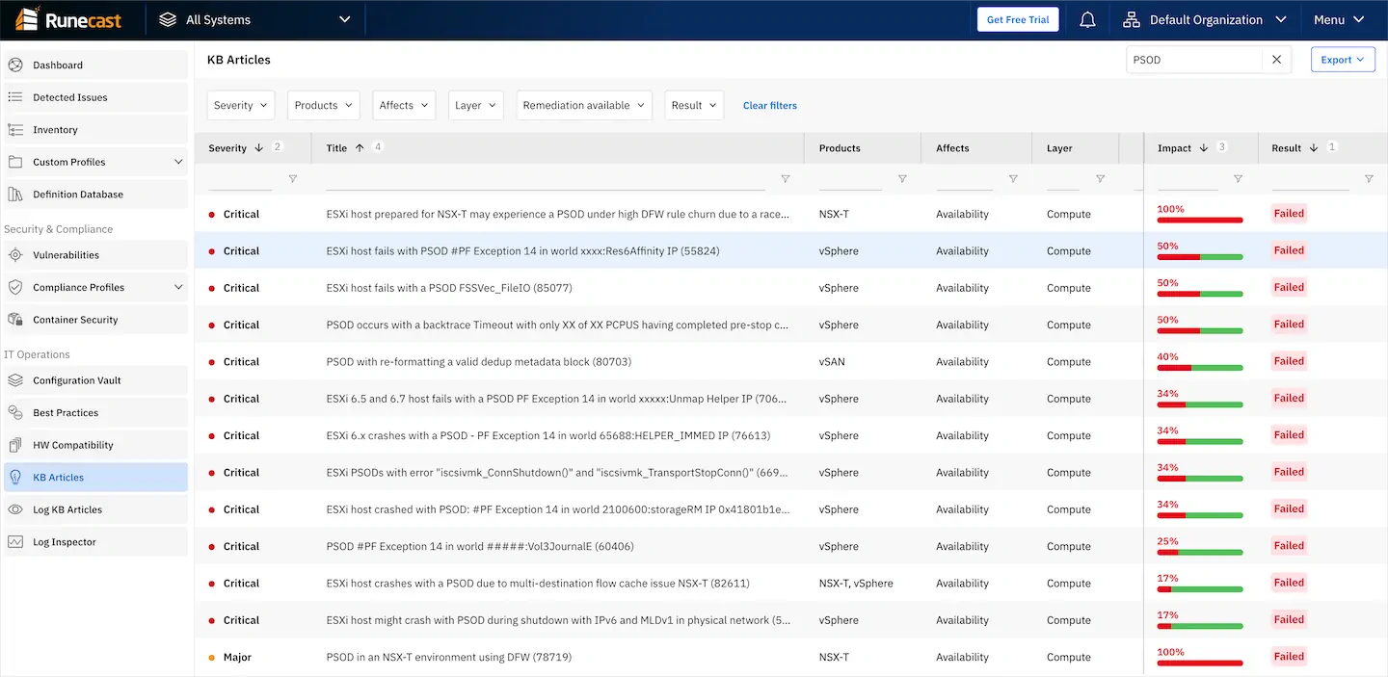1388x677 pixels.
Task: Open the Menu dropdown in the header
Action: (1339, 19)
